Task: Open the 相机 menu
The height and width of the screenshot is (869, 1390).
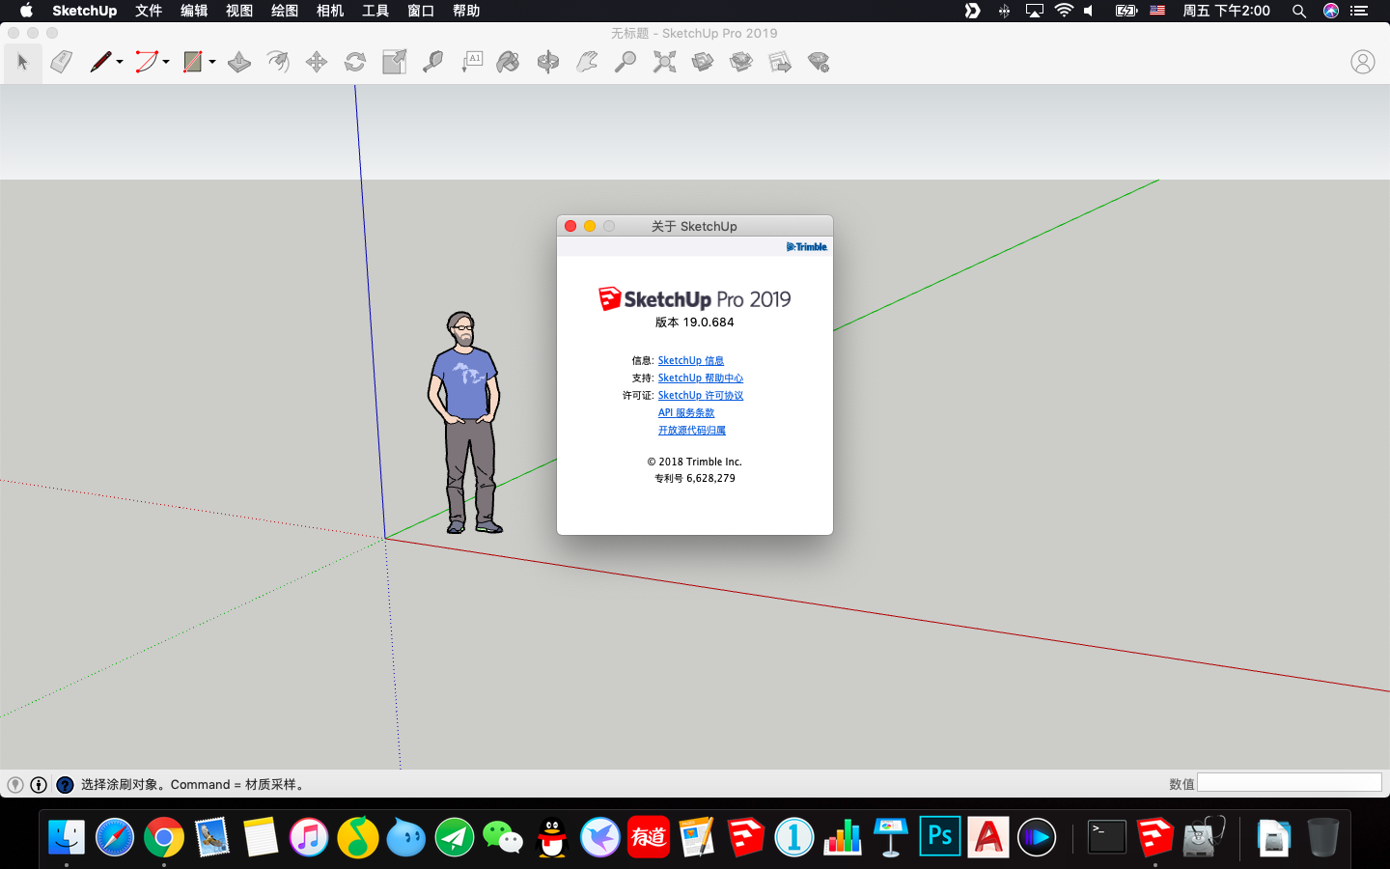Action: (x=330, y=11)
